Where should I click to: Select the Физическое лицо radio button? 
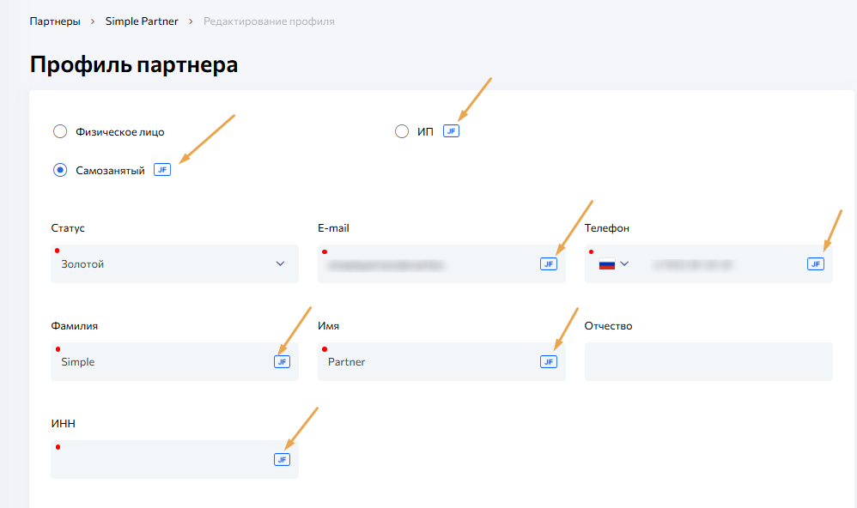pos(60,131)
